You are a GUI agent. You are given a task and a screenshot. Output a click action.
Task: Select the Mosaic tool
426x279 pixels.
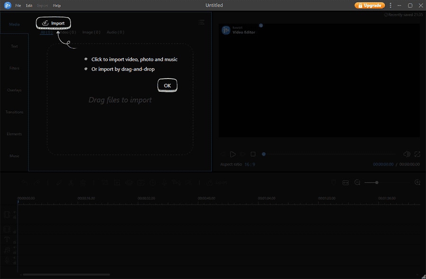tap(129, 183)
